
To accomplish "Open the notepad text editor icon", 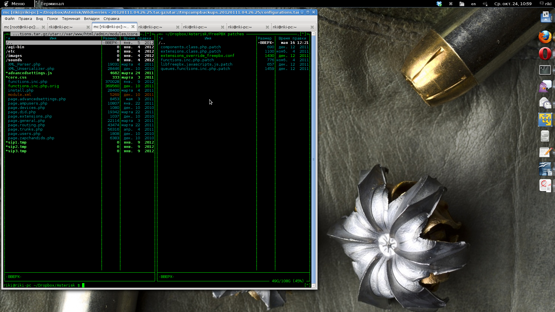I will [x=545, y=152].
